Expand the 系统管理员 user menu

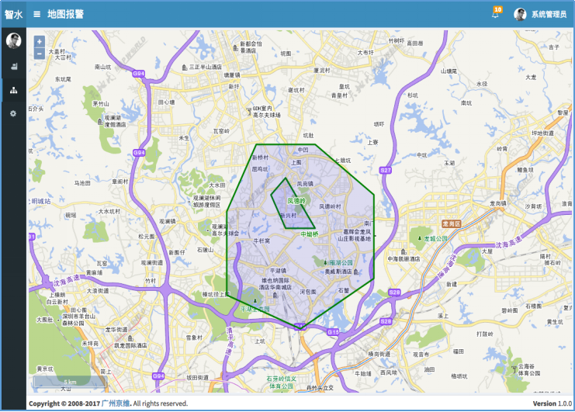549,14
